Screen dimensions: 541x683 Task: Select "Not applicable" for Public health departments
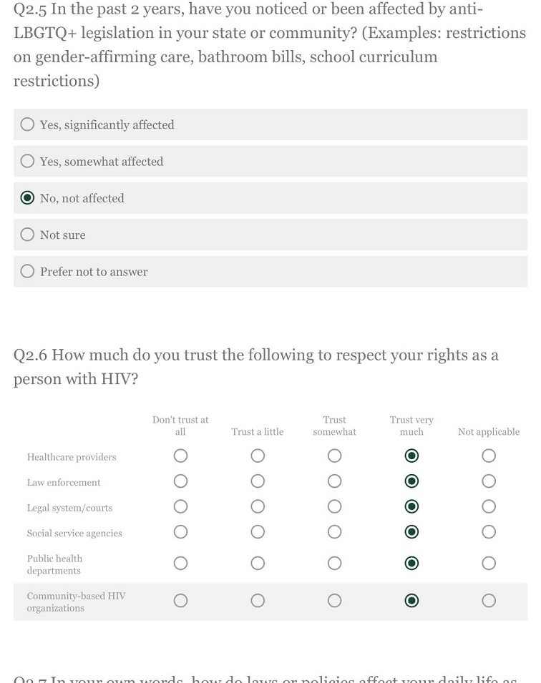coord(489,563)
